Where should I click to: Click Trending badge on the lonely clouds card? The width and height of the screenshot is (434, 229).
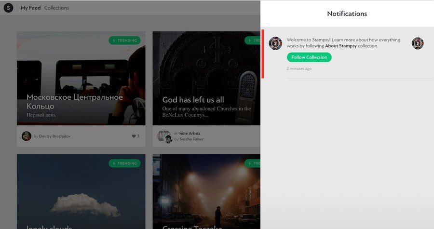124,163
